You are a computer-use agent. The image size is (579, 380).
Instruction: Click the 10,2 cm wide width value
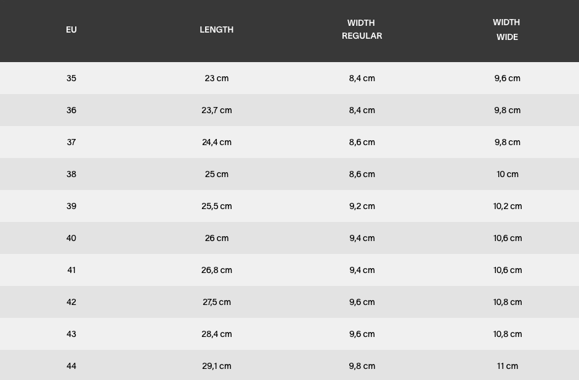[507, 206]
